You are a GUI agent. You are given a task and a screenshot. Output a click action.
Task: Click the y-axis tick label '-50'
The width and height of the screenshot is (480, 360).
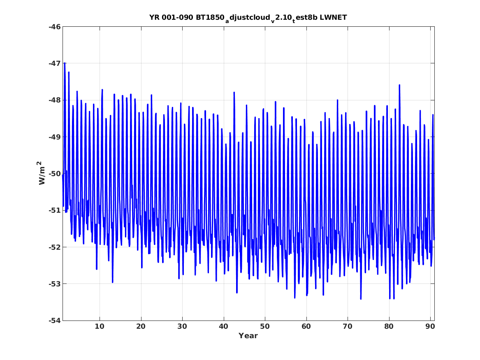54,174
